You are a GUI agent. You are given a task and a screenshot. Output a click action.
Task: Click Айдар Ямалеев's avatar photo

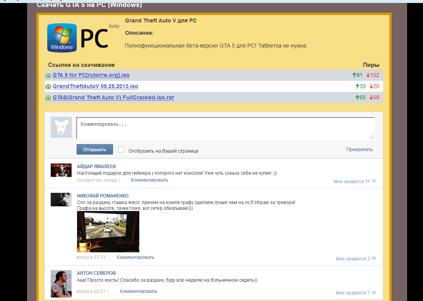(x=61, y=170)
